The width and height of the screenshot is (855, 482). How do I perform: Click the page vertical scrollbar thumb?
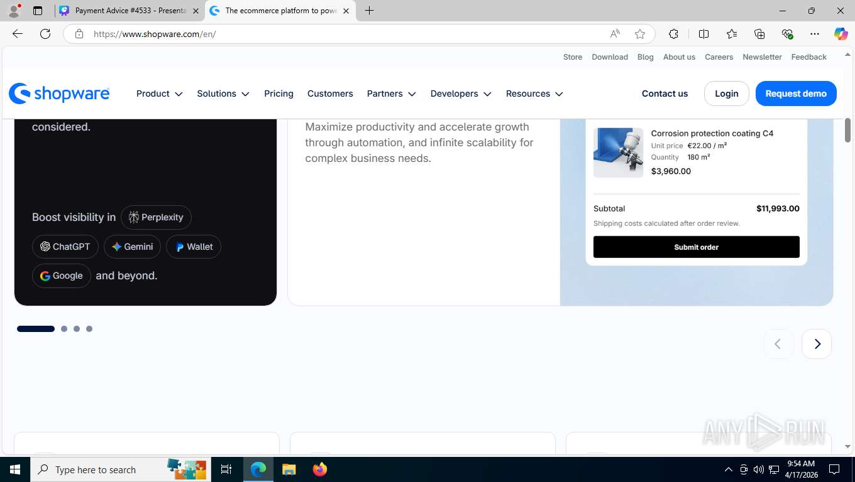point(847,130)
